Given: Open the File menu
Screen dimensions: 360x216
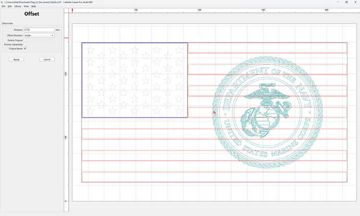Looking at the screenshot, I should point(4,6).
